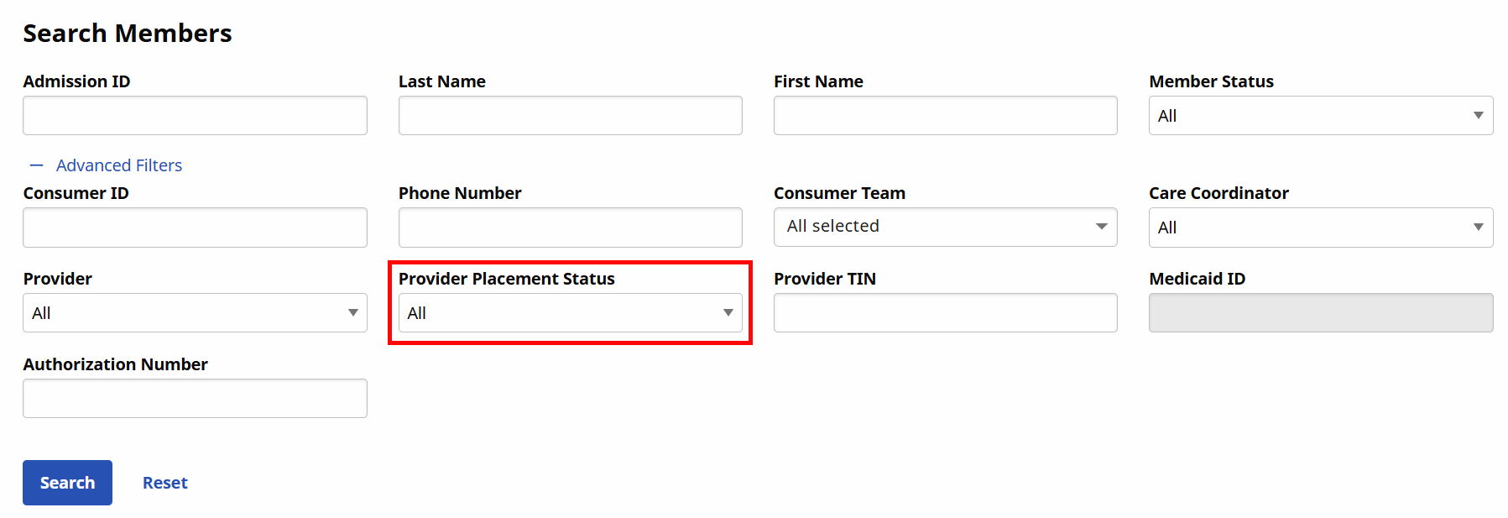Click the Advanced Filters link
The image size is (1508, 518).
119,165
